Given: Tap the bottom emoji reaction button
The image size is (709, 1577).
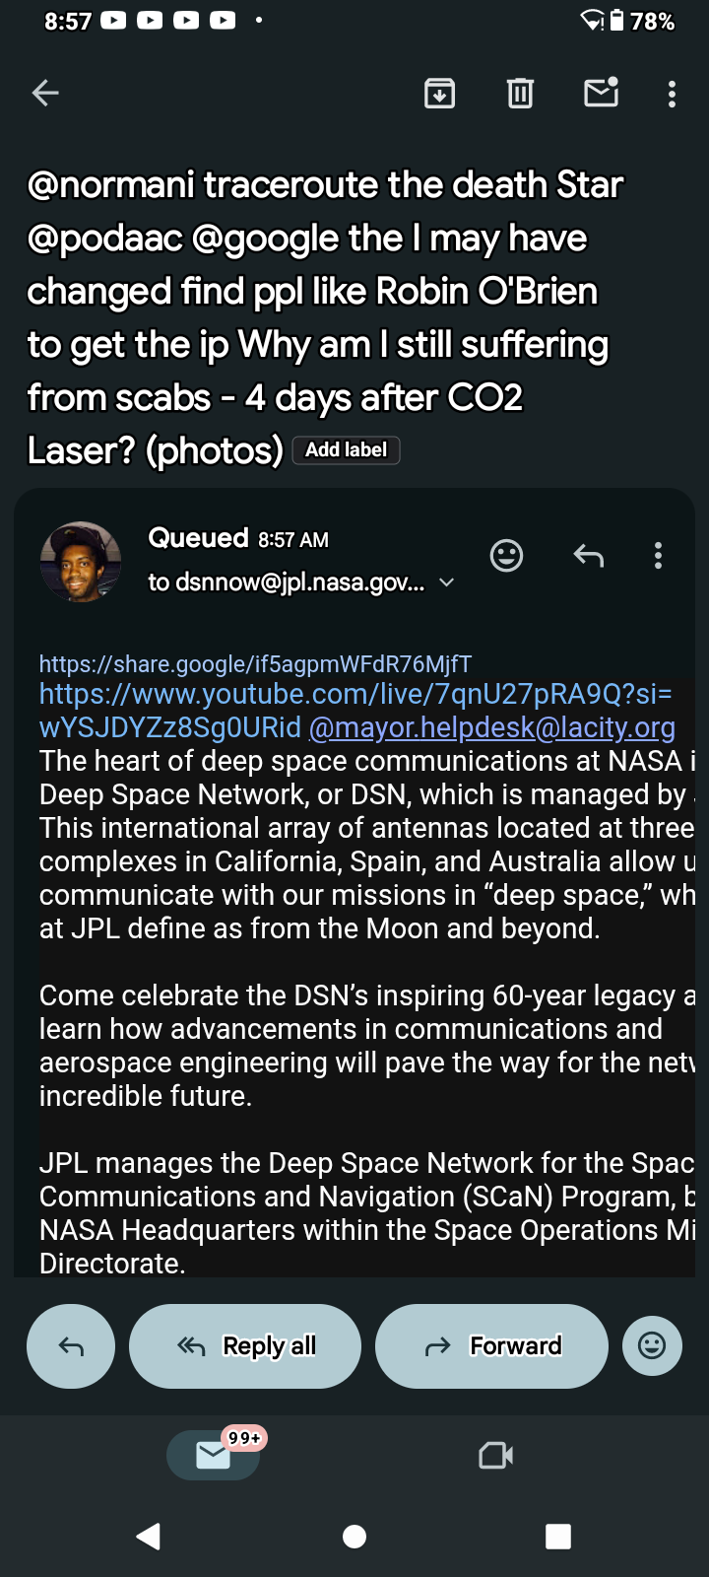Looking at the screenshot, I should 652,1346.
